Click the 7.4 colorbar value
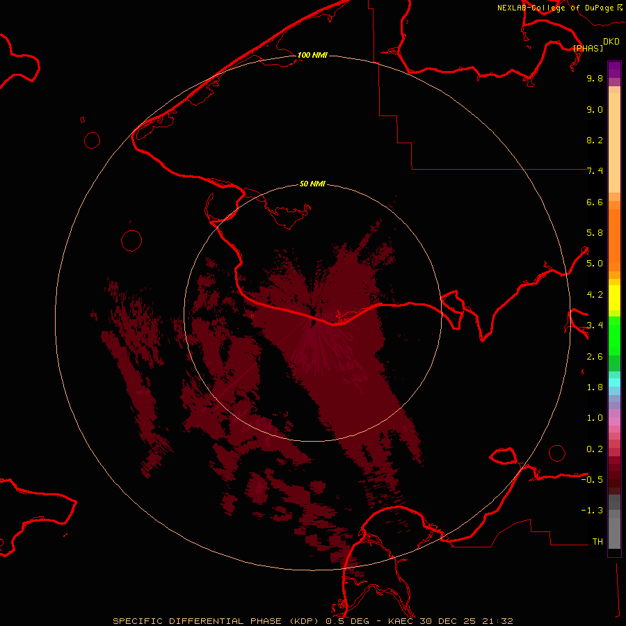 pos(595,171)
